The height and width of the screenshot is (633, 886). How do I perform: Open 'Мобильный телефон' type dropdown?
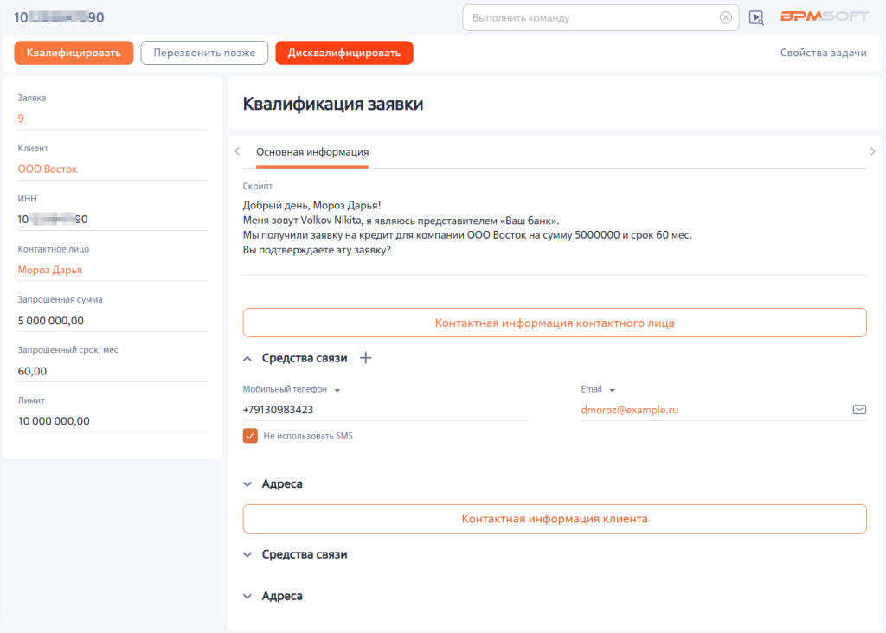click(337, 390)
